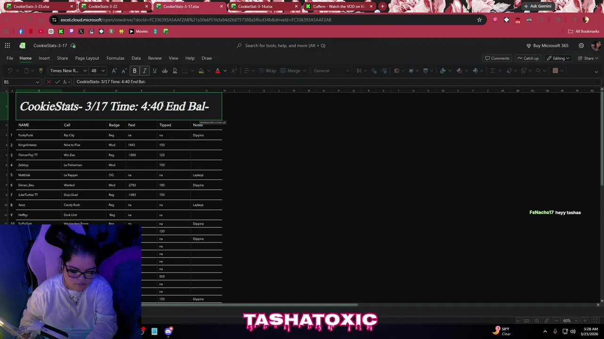Open the Office app launcher grid
The width and height of the screenshot is (604, 339).
click(8, 46)
